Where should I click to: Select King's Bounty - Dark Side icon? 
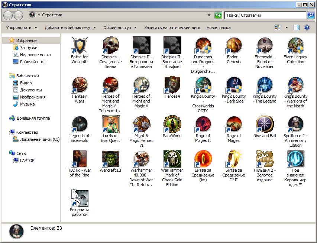[x=234, y=85]
